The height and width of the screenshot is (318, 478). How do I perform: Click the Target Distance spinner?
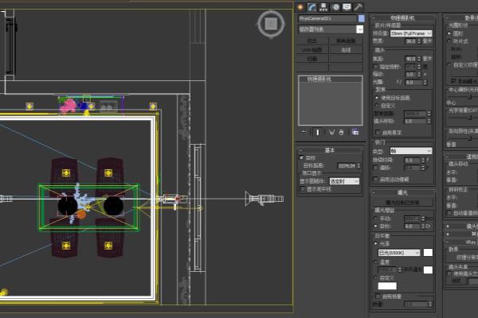(x=358, y=166)
